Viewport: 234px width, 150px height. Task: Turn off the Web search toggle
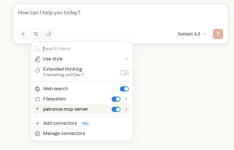(x=124, y=89)
